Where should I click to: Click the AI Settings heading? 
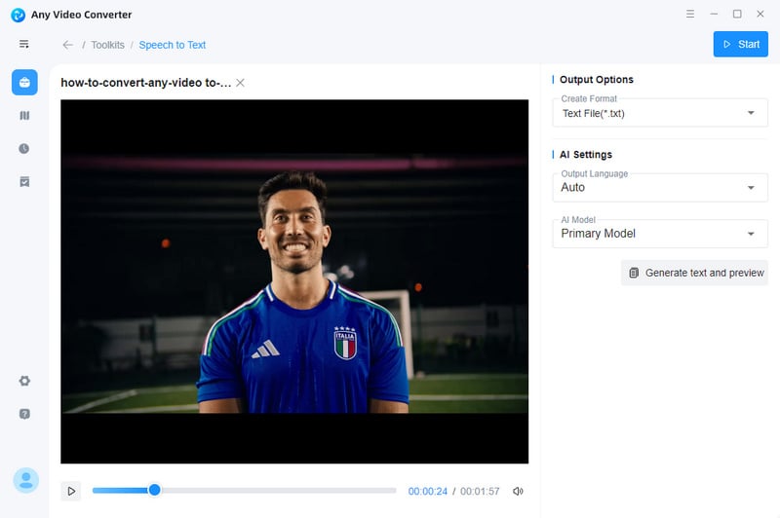coord(586,155)
